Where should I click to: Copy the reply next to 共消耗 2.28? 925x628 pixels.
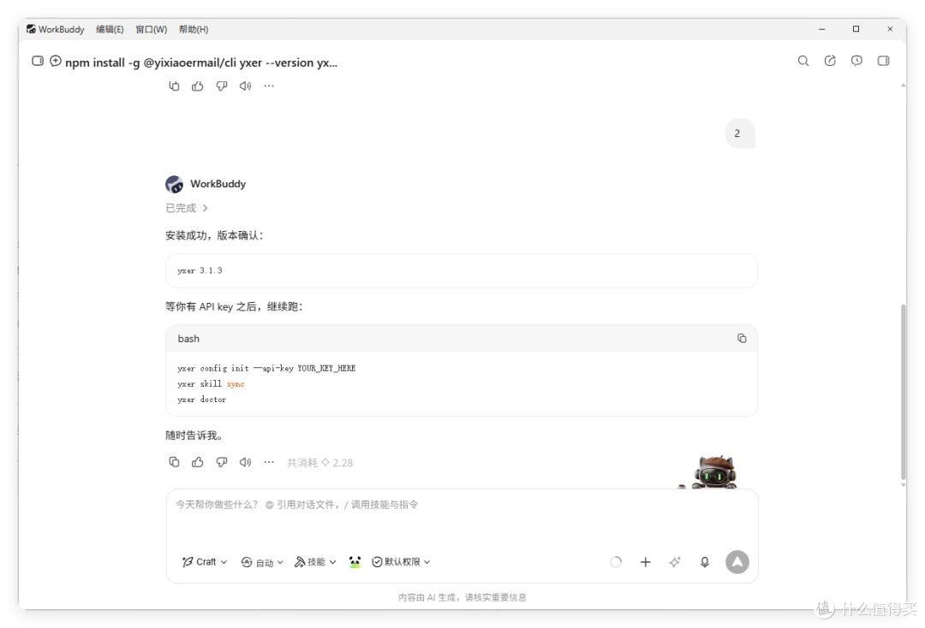[x=174, y=463]
